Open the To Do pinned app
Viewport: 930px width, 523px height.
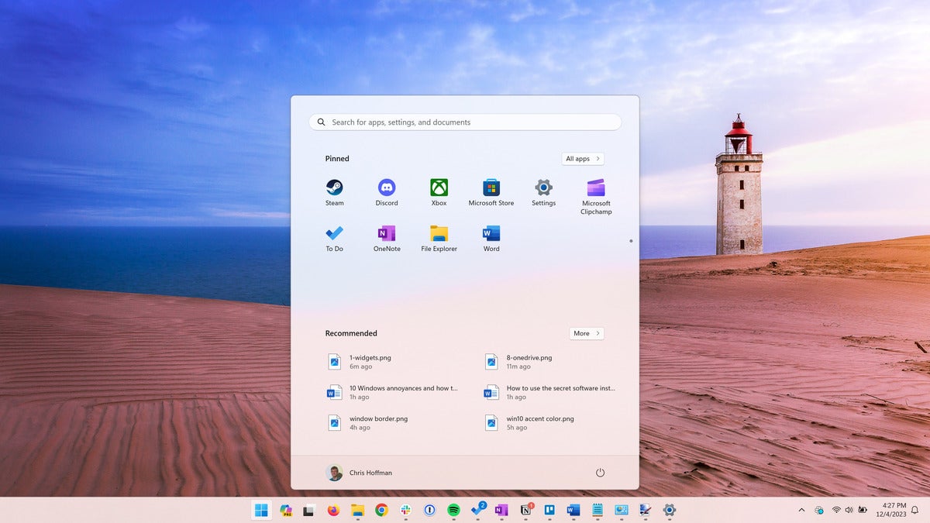334,238
